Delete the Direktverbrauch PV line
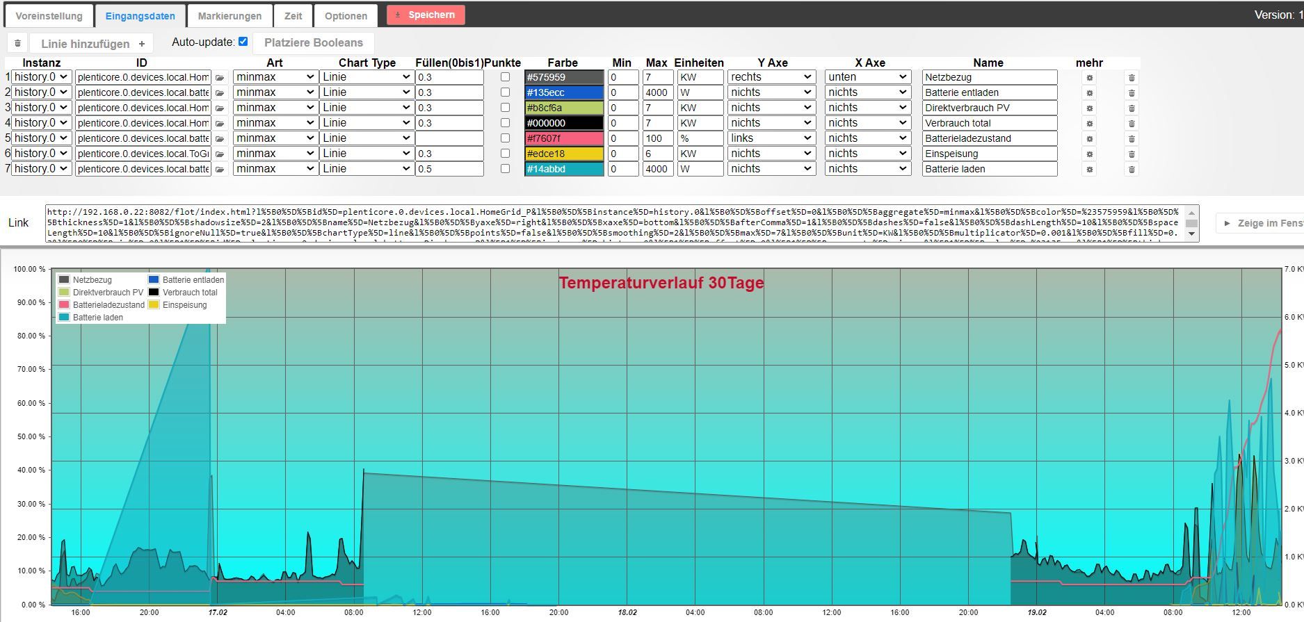1304x622 pixels. point(1132,108)
